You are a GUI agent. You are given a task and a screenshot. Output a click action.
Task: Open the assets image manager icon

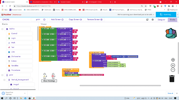click(147, 20)
